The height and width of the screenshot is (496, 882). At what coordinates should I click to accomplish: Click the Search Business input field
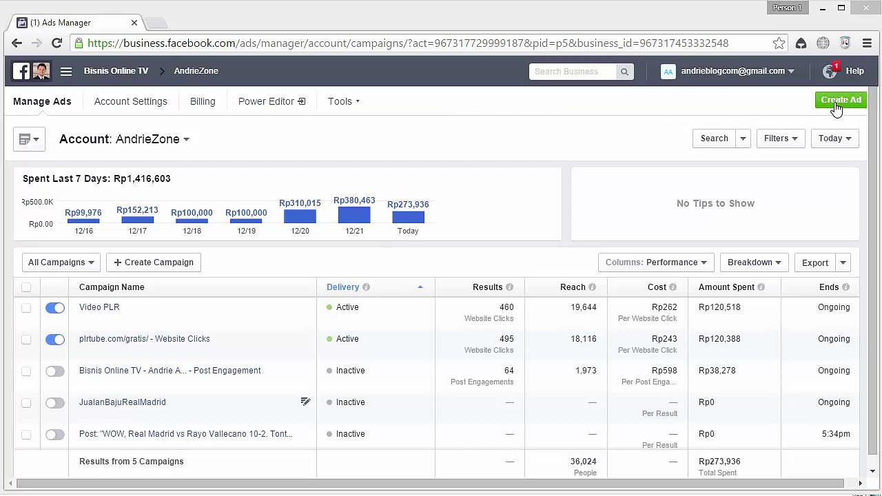pos(573,72)
